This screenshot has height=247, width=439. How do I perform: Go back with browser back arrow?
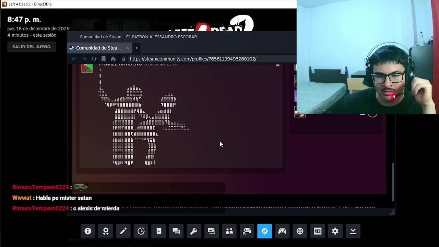pyautogui.click(x=74, y=59)
